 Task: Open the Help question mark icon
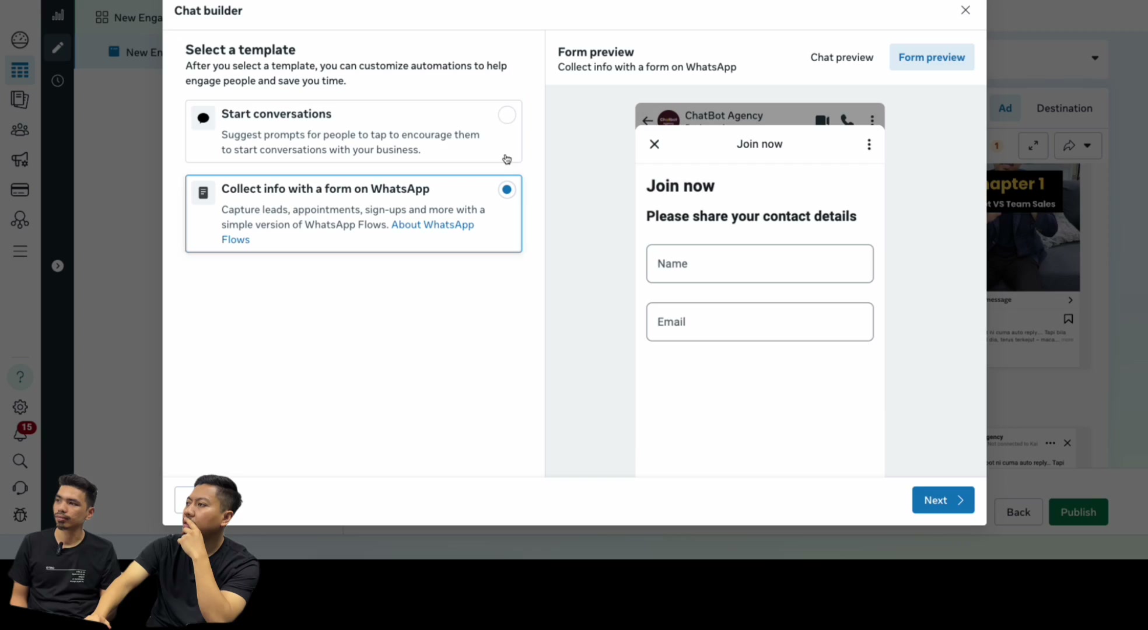click(x=20, y=377)
